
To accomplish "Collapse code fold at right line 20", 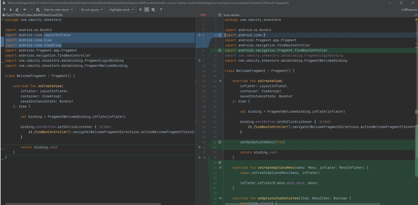I will (223, 117).
